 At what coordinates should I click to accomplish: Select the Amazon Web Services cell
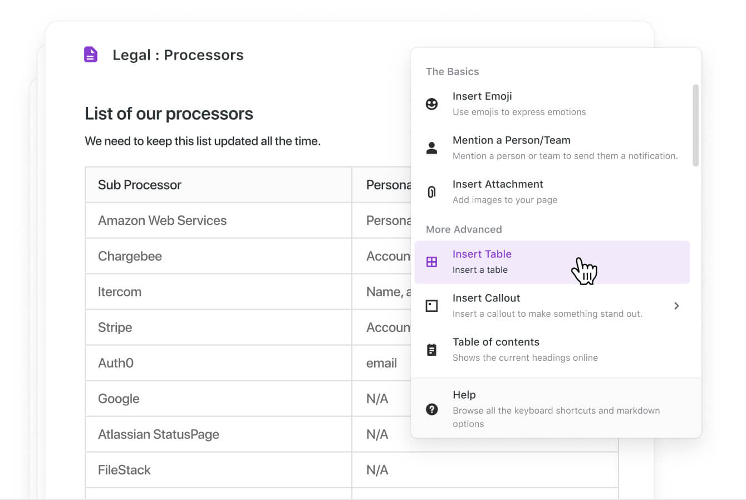coord(218,220)
